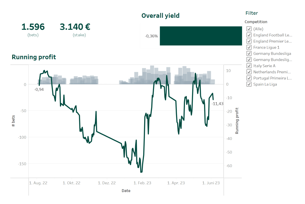The height and width of the screenshot is (204, 305).
Task: Select the dark Overall yield bar
Action: coord(201,35)
